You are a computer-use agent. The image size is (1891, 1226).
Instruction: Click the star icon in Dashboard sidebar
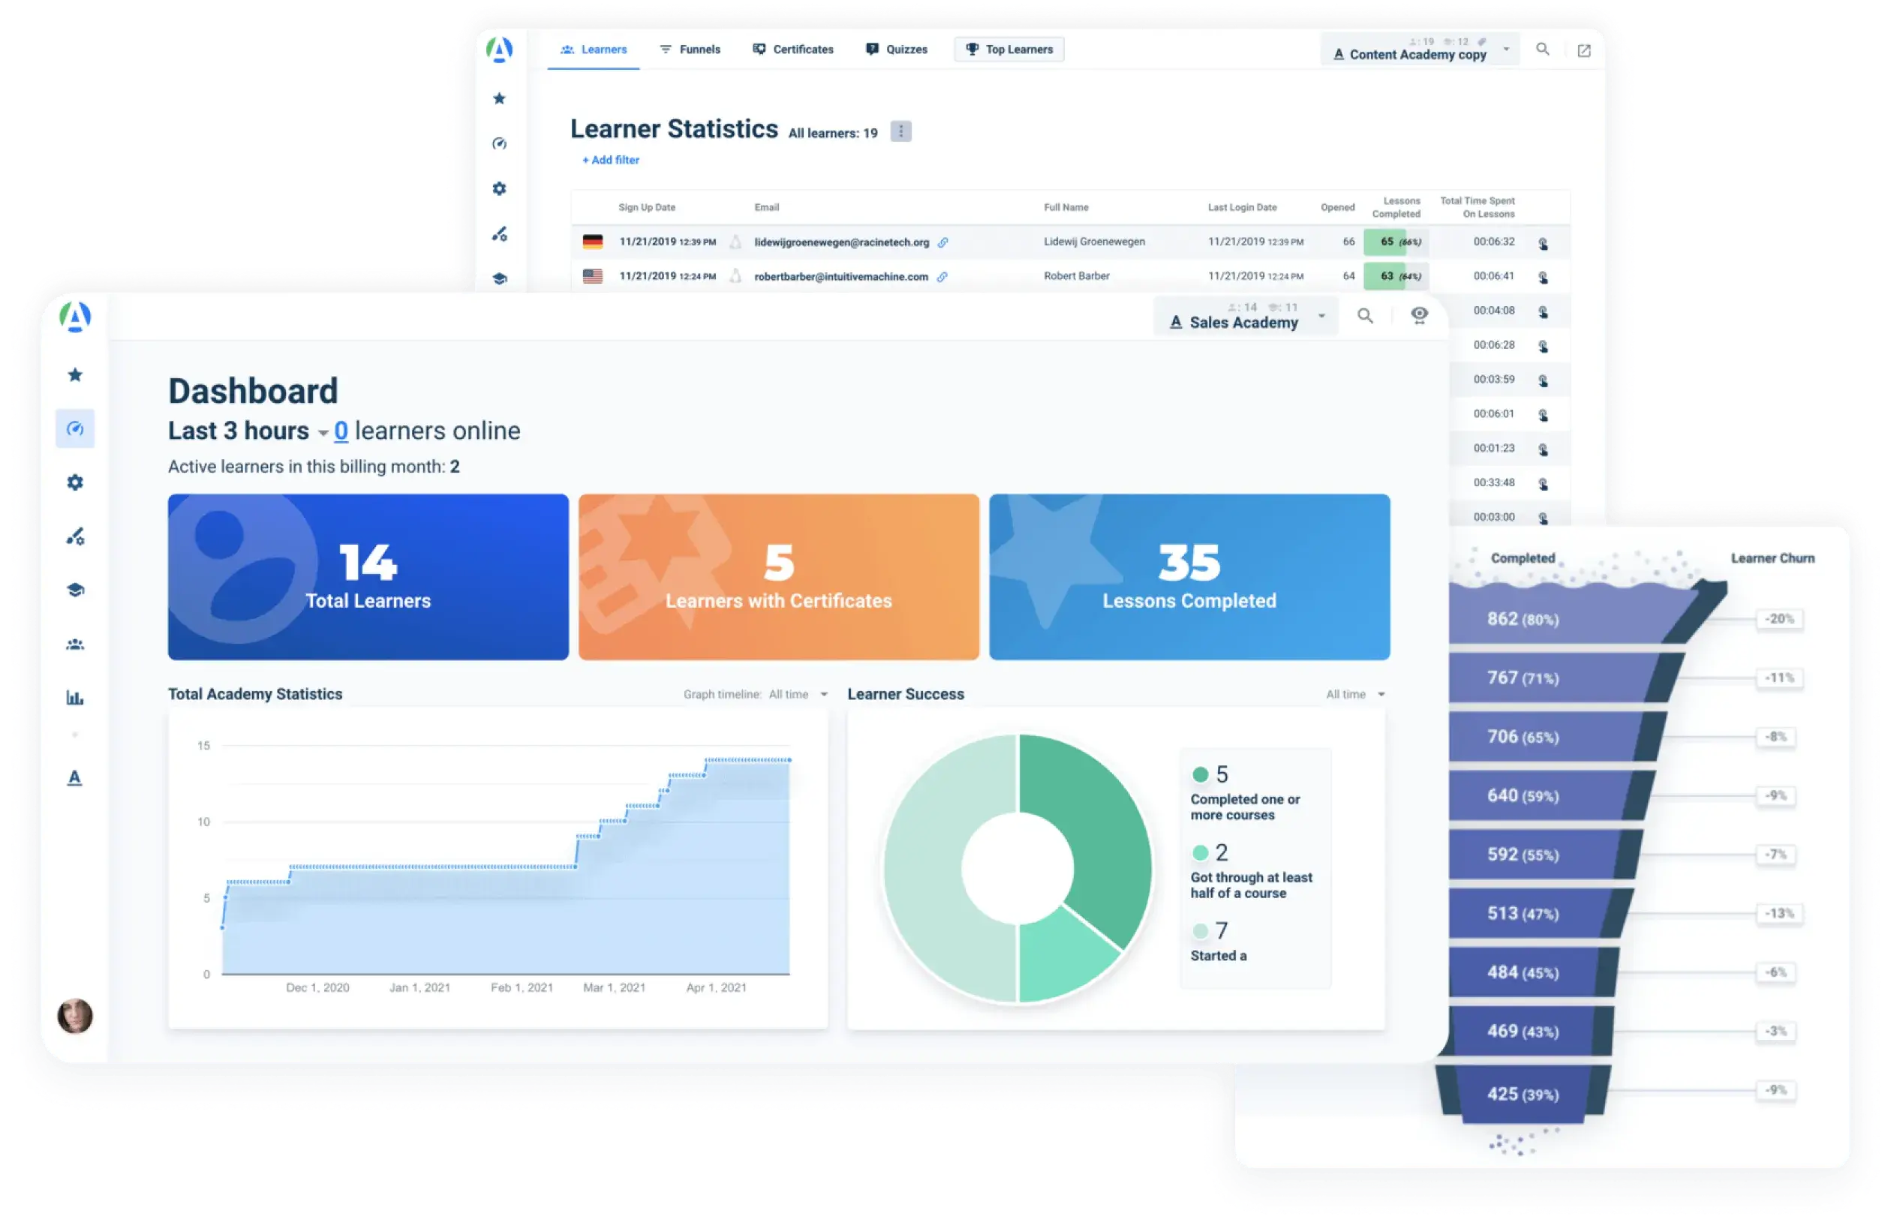(x=76, y=375)
